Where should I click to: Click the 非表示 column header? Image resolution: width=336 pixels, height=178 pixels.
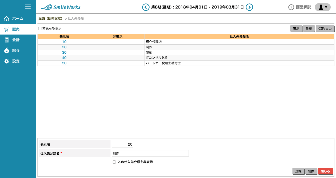(118, 36)
